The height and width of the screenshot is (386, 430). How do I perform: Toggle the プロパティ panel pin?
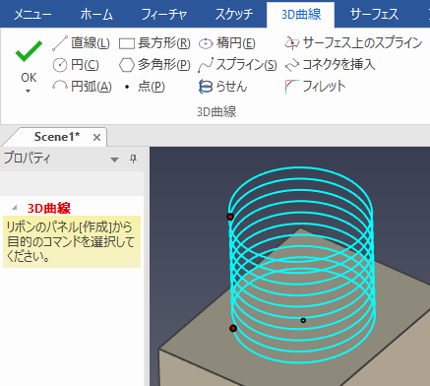[x=133, y=160]
